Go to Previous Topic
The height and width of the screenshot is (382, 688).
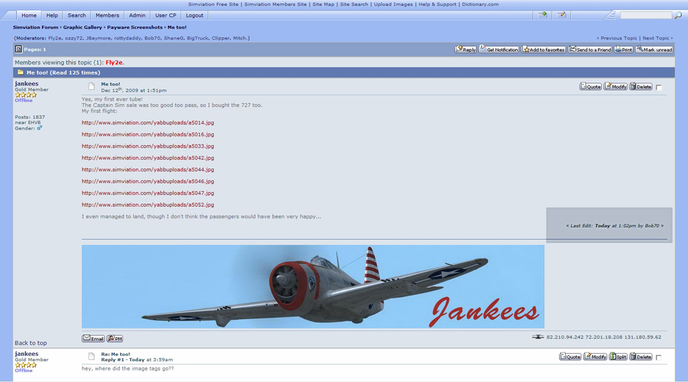[619, 38]
